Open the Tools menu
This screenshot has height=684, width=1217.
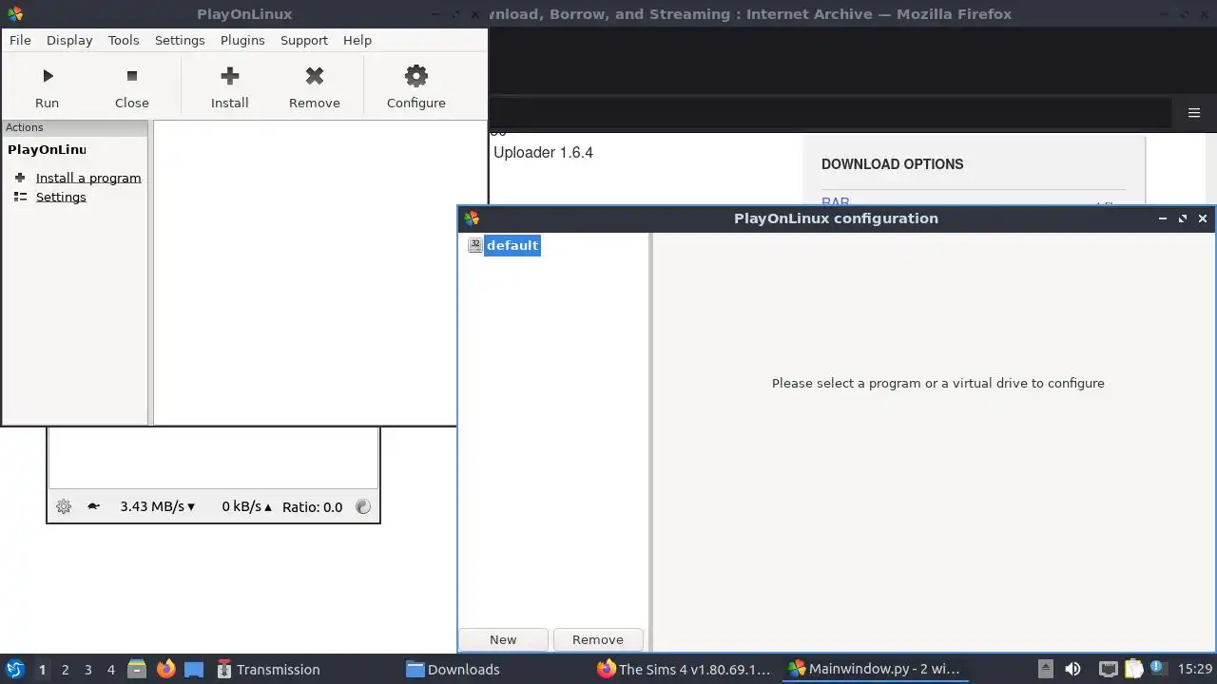(124, 40)
